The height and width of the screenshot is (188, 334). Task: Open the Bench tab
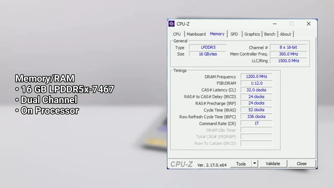click(270, 34)
